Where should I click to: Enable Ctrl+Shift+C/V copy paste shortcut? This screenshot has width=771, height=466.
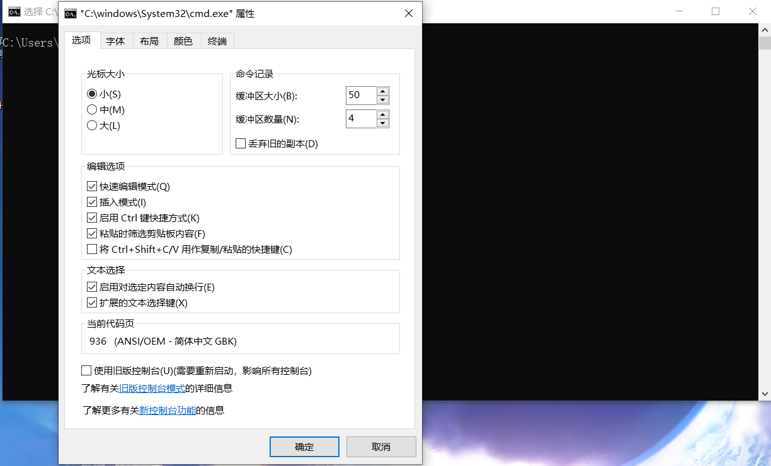[93, 250]
